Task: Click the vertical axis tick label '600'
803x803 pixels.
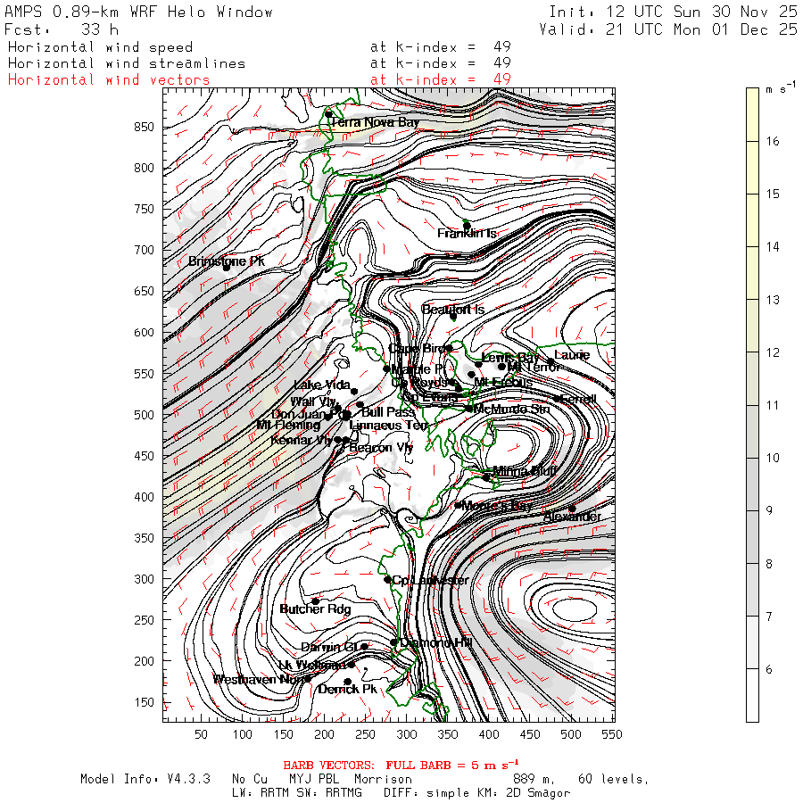Action: [144, 333]
